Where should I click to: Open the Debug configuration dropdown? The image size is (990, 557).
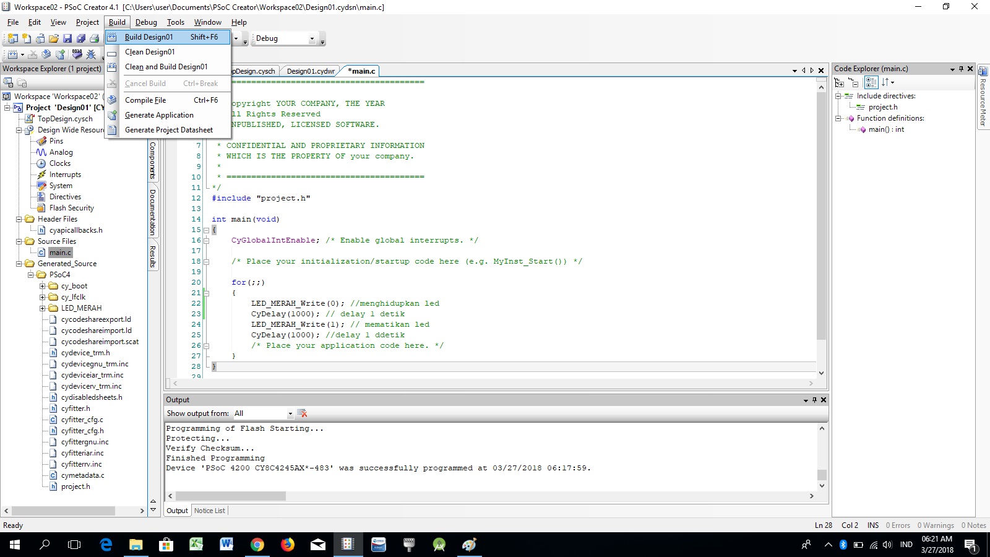click(x=312, y=38)
